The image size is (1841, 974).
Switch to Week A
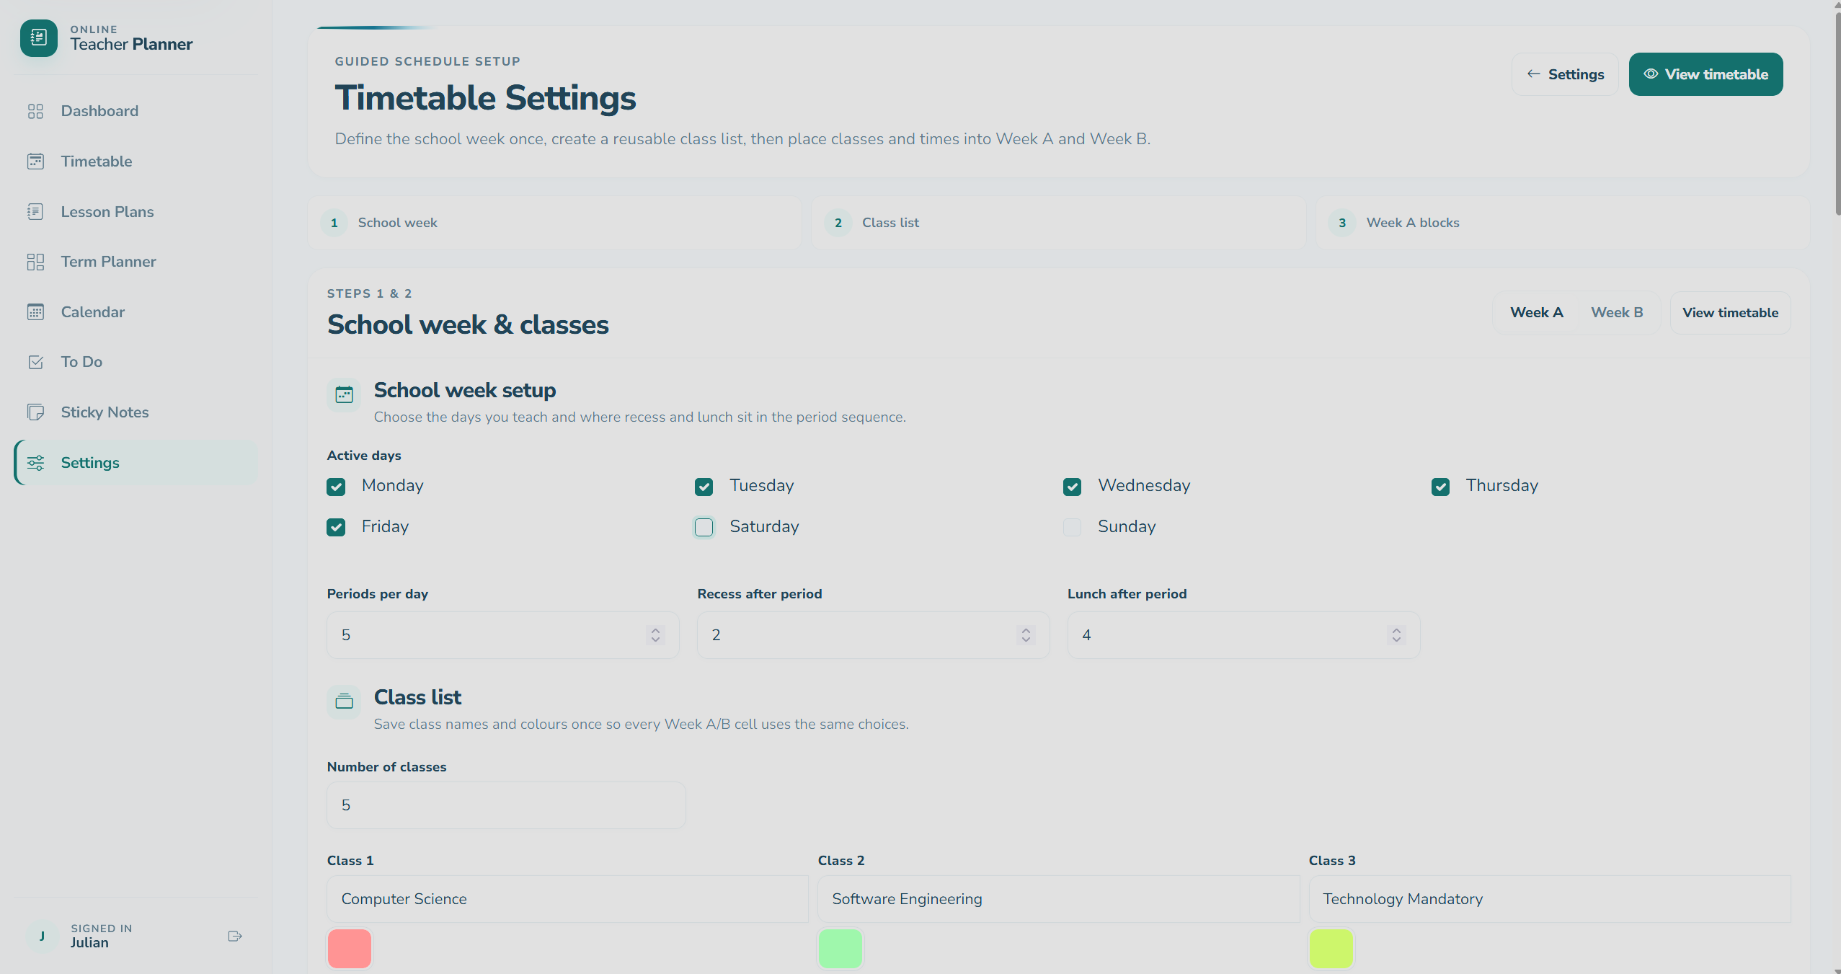(1537, 313)
